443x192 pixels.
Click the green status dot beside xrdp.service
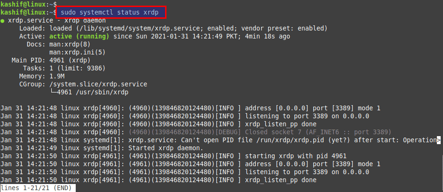click(x=2, y=21)
